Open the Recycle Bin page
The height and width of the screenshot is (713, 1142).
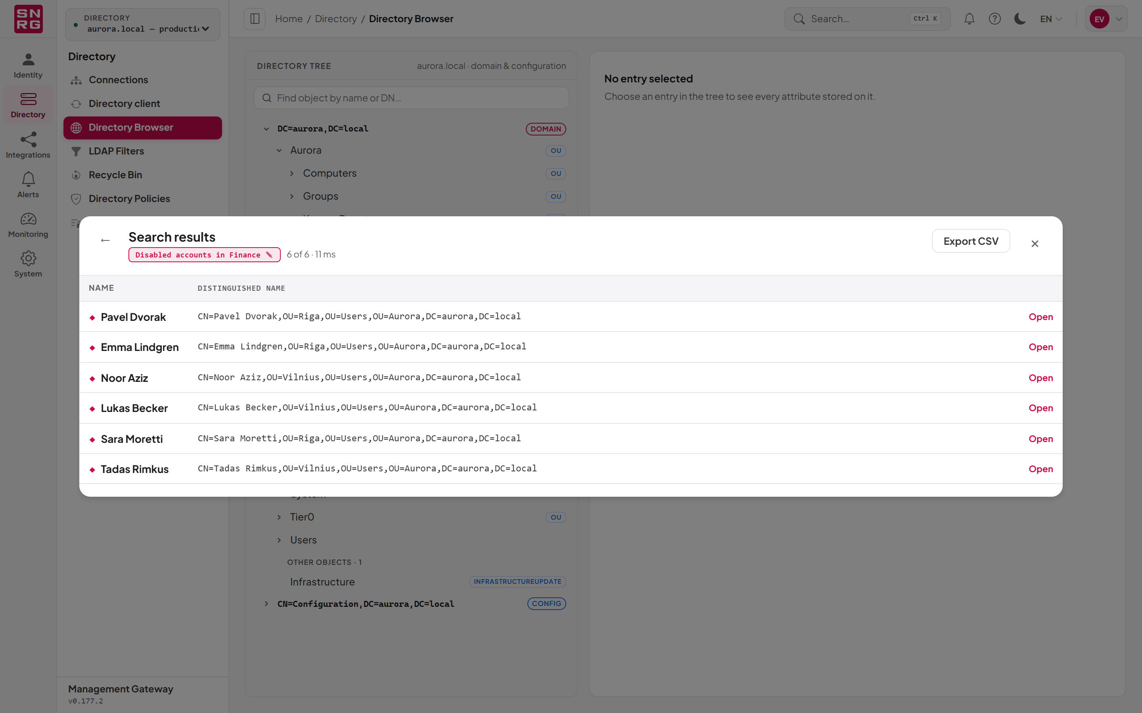142,175
